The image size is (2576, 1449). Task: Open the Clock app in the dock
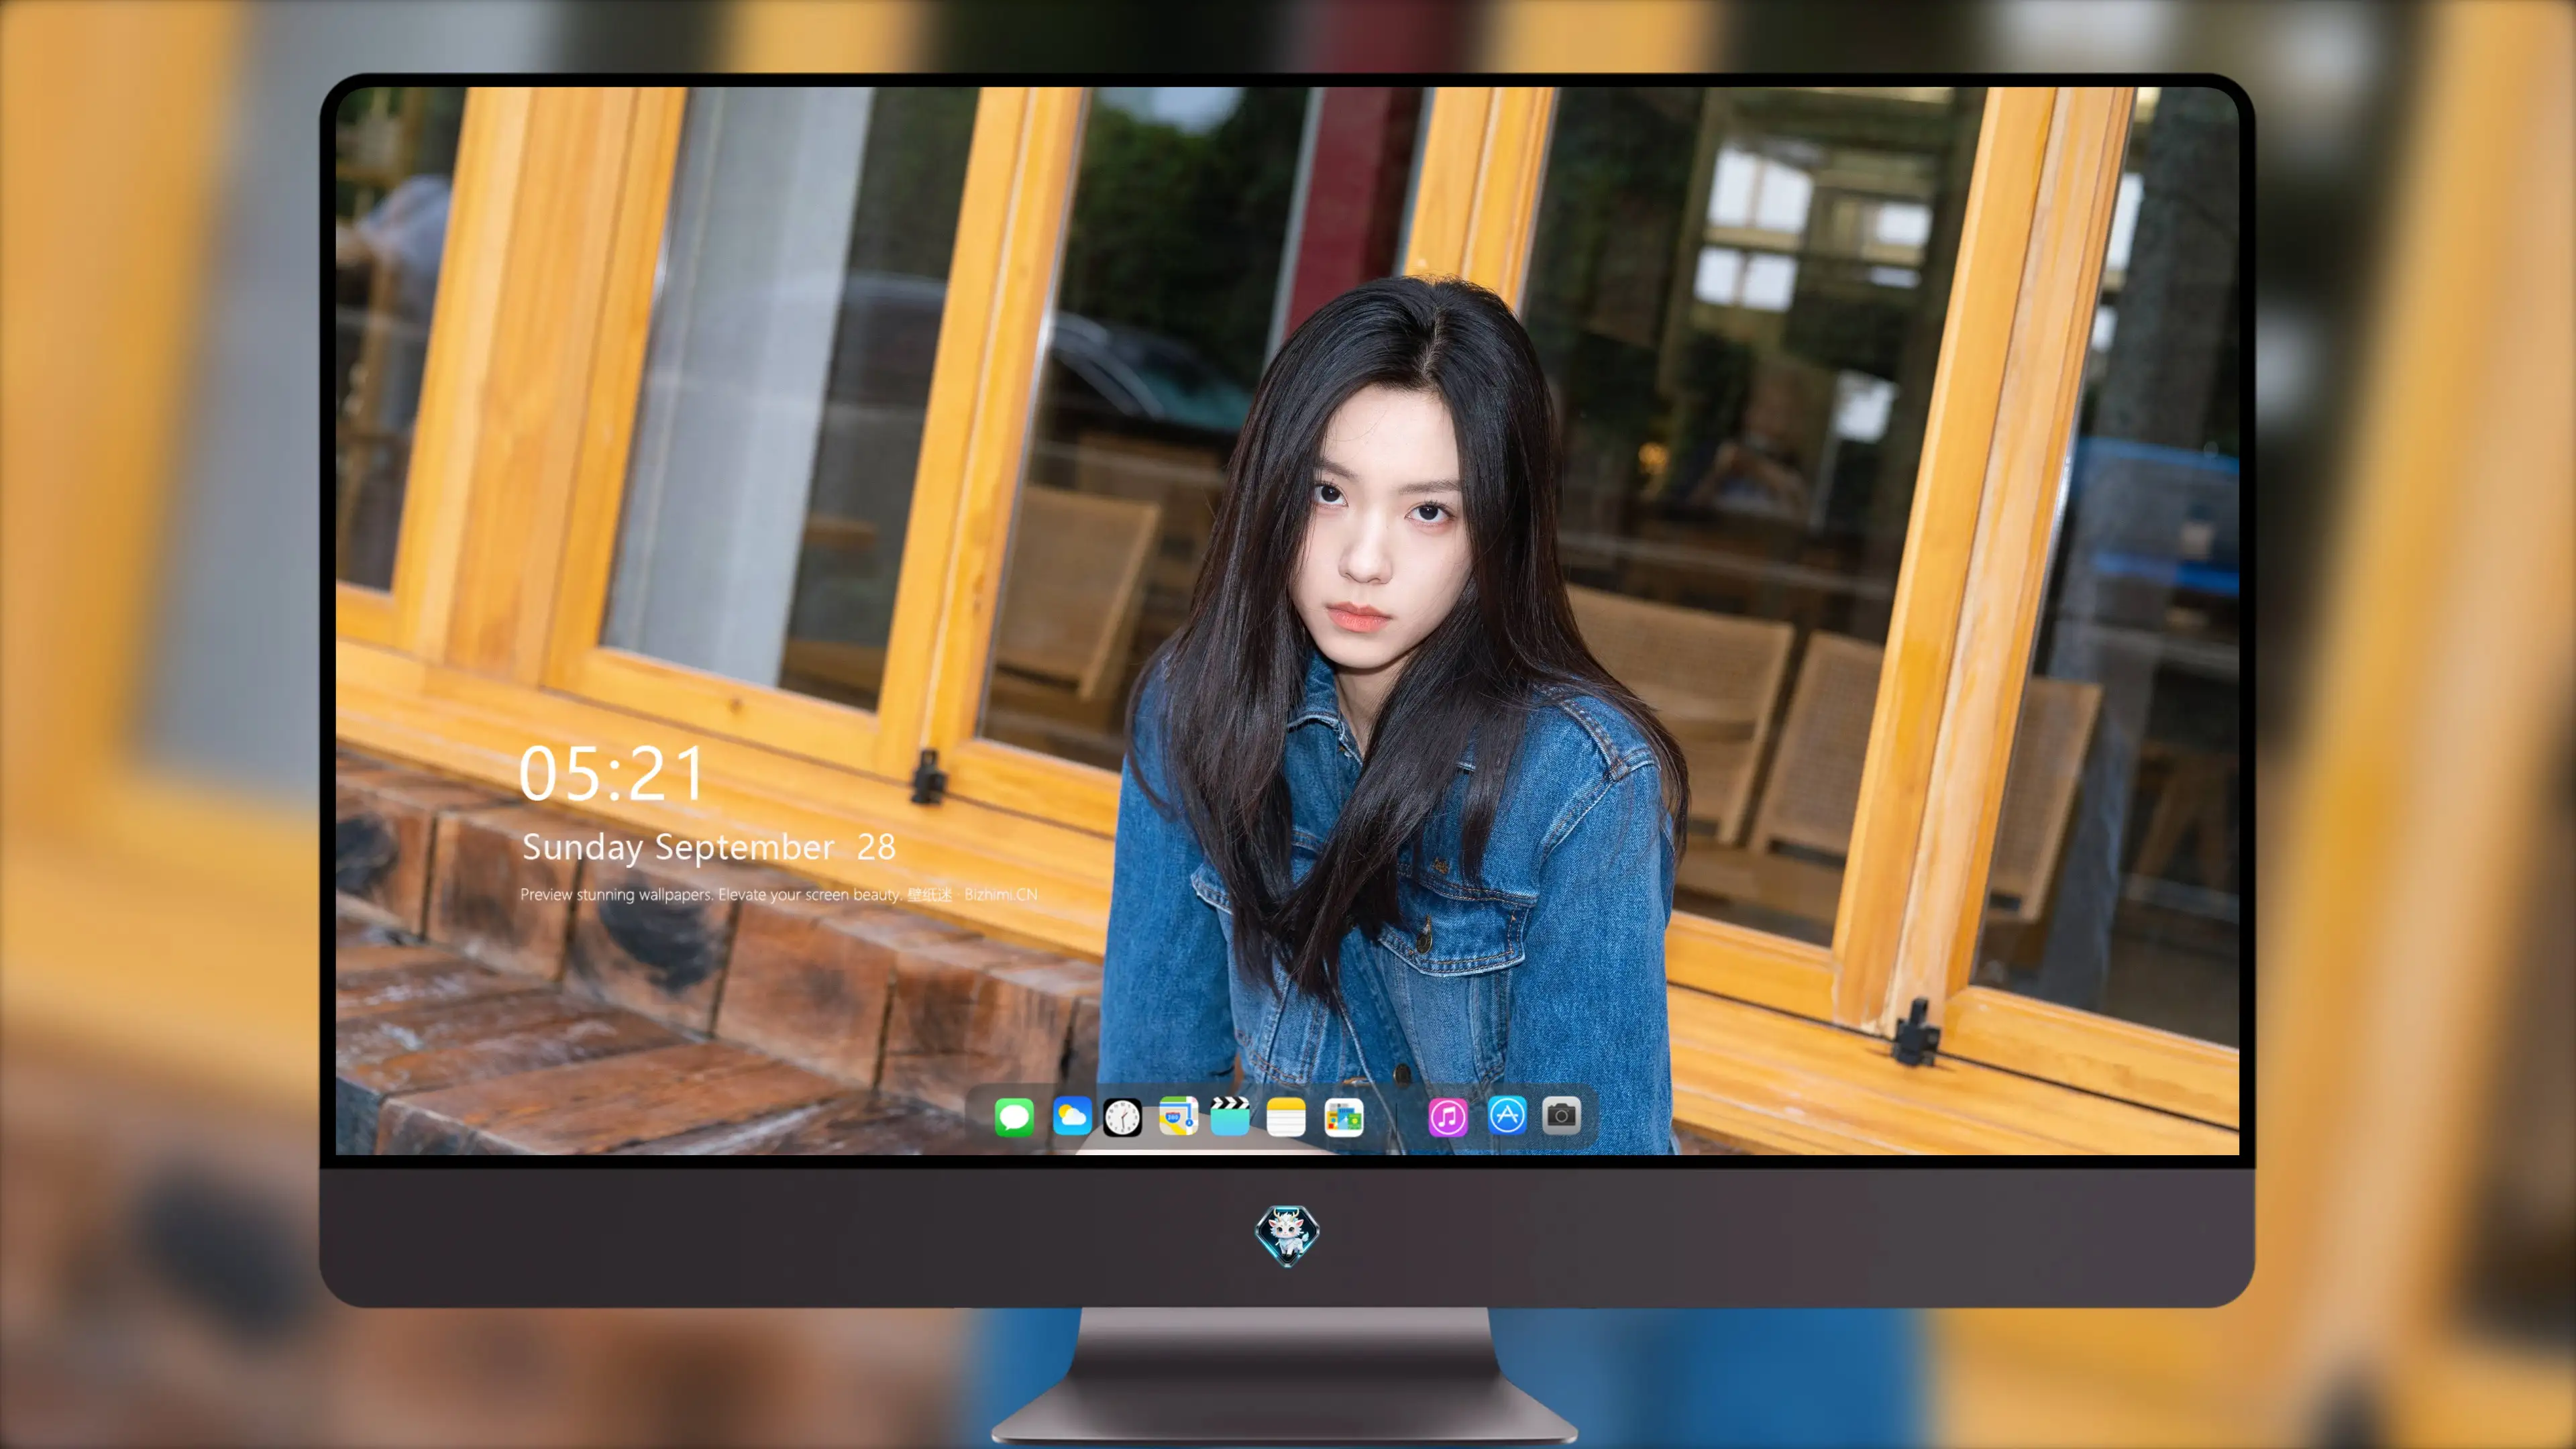(x=1122, y=1116)
